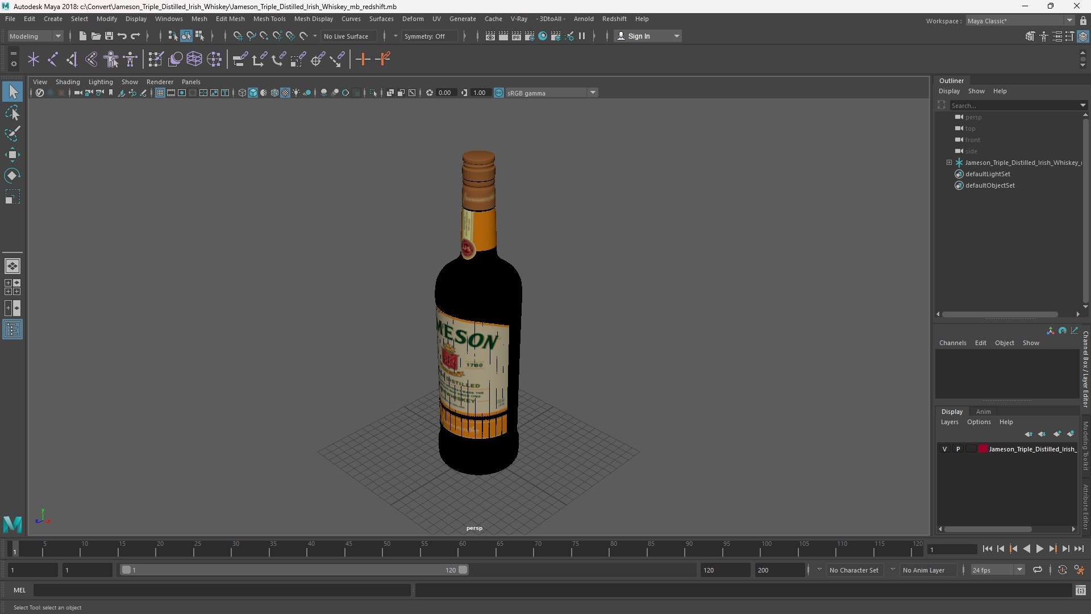Open the Mesh Tools menu
The height and width of the screenshot is (614, 1091).
point(269,19)
